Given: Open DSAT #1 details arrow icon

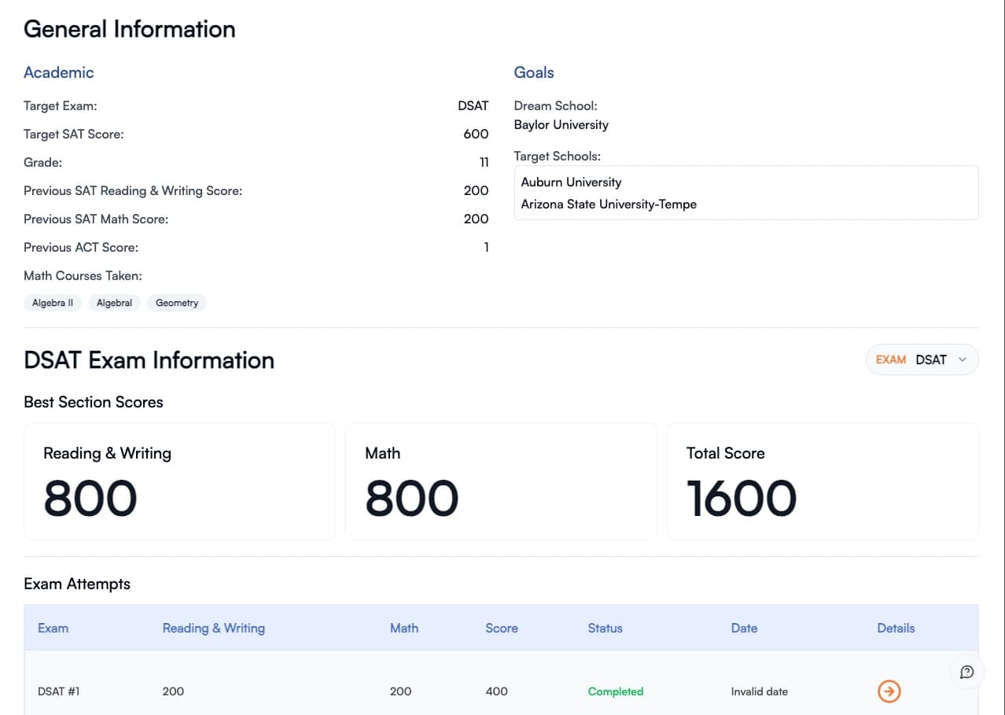Looking at the screenshot, I should [889, 691].
